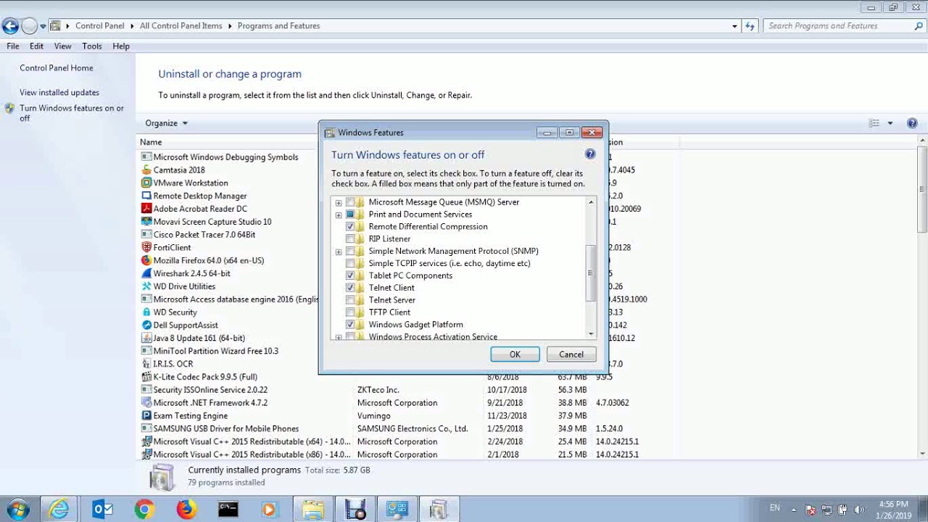
Task: Open the Tools menu
Action: 92,46
